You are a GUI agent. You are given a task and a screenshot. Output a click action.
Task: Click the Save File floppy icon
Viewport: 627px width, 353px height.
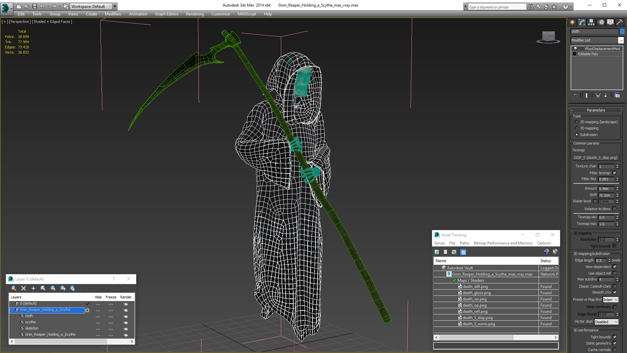point(34,6)
